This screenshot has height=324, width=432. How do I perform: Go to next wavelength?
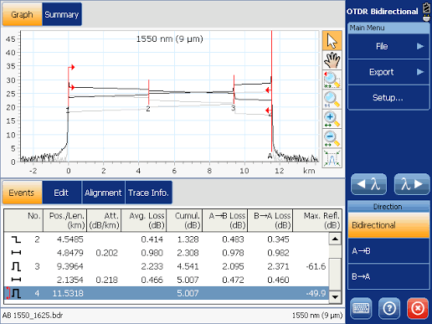412,184
